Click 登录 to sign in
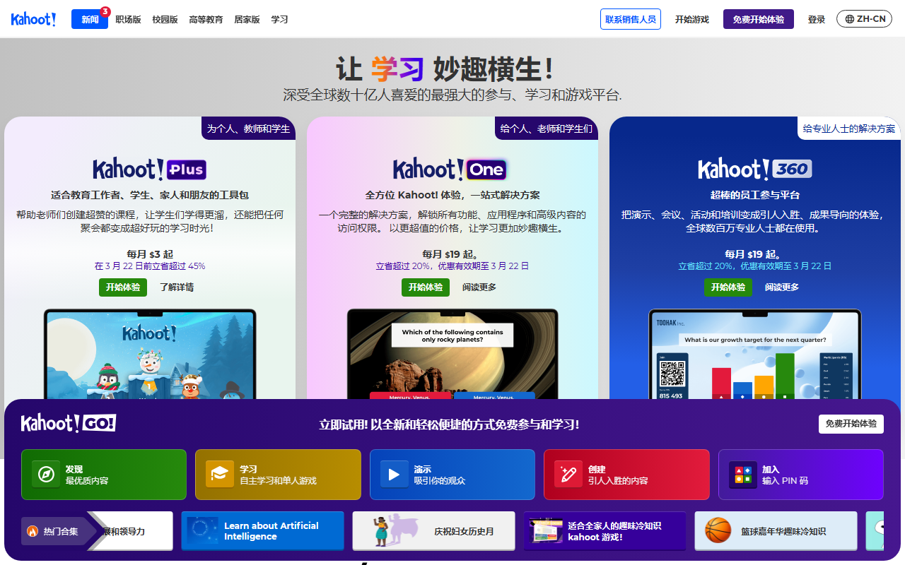This screenshot has height=565, width=905. pyautogui.click(x=817, y=19)
